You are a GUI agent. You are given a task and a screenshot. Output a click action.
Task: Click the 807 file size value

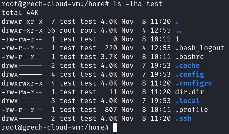click(x=111, y=110)
